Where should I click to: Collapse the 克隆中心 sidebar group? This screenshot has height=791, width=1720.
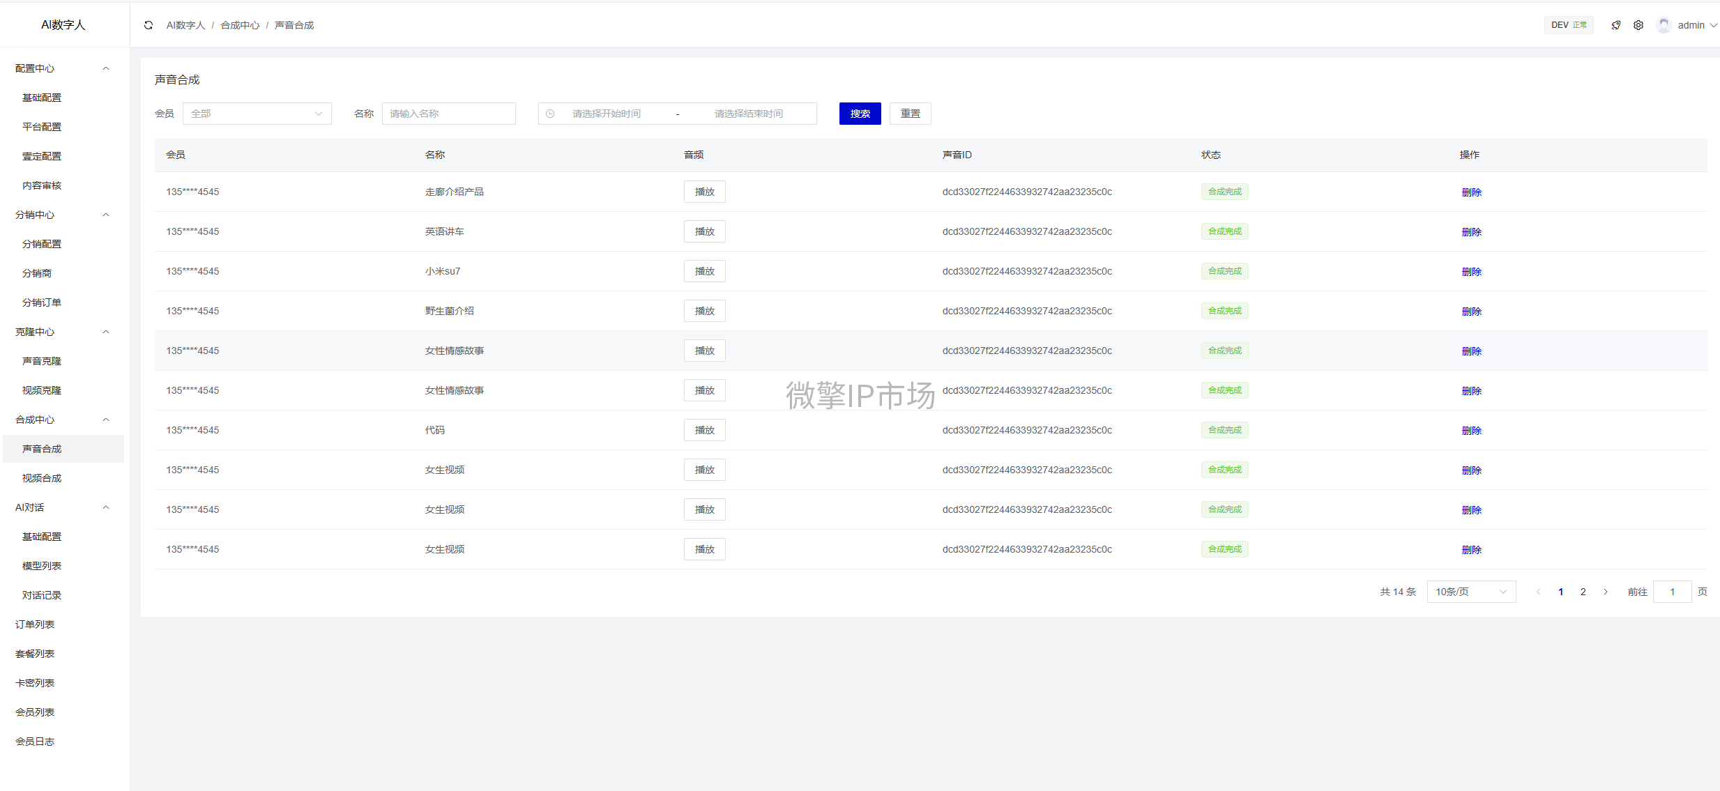click(63, 332)
